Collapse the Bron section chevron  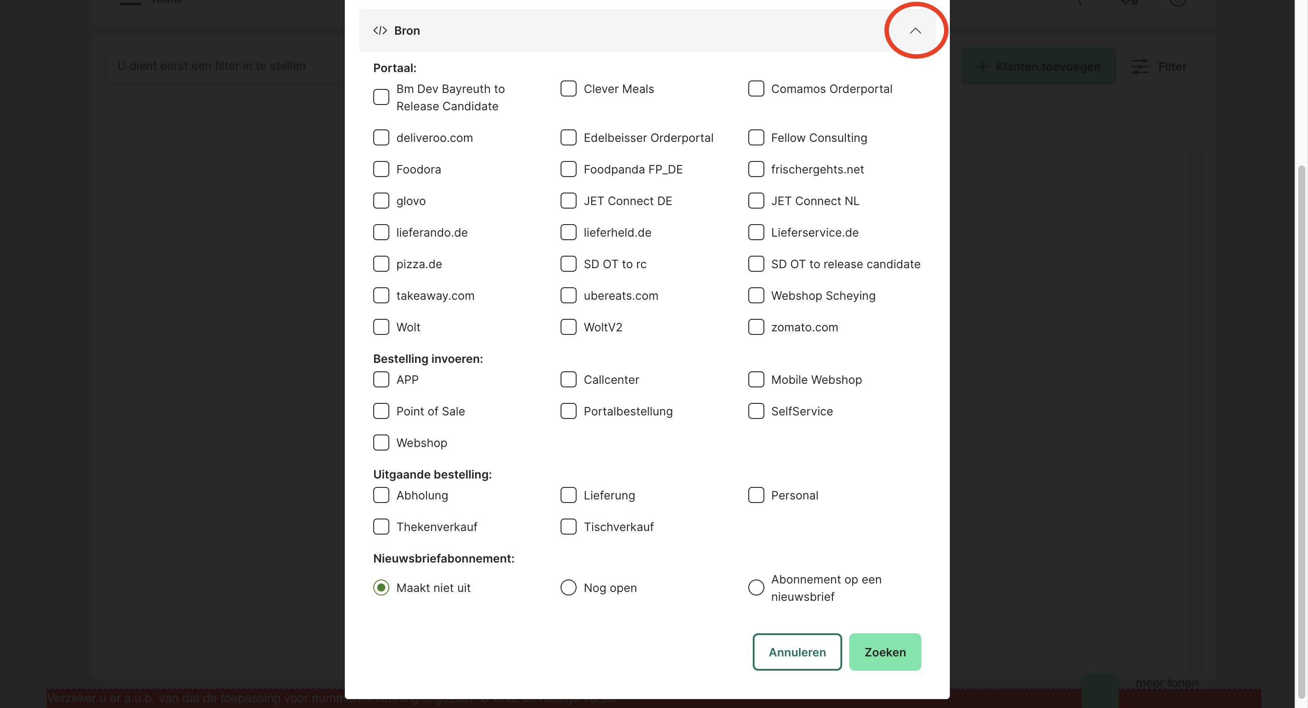point(915,30)
